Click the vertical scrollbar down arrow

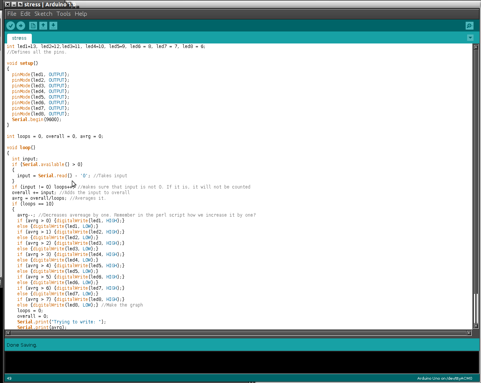476,326
